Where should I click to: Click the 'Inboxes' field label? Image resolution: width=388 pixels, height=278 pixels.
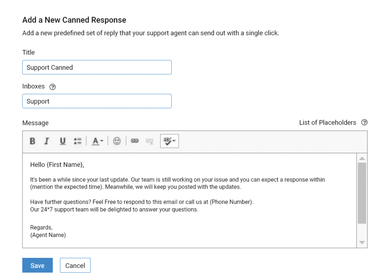tap(34, 86)
